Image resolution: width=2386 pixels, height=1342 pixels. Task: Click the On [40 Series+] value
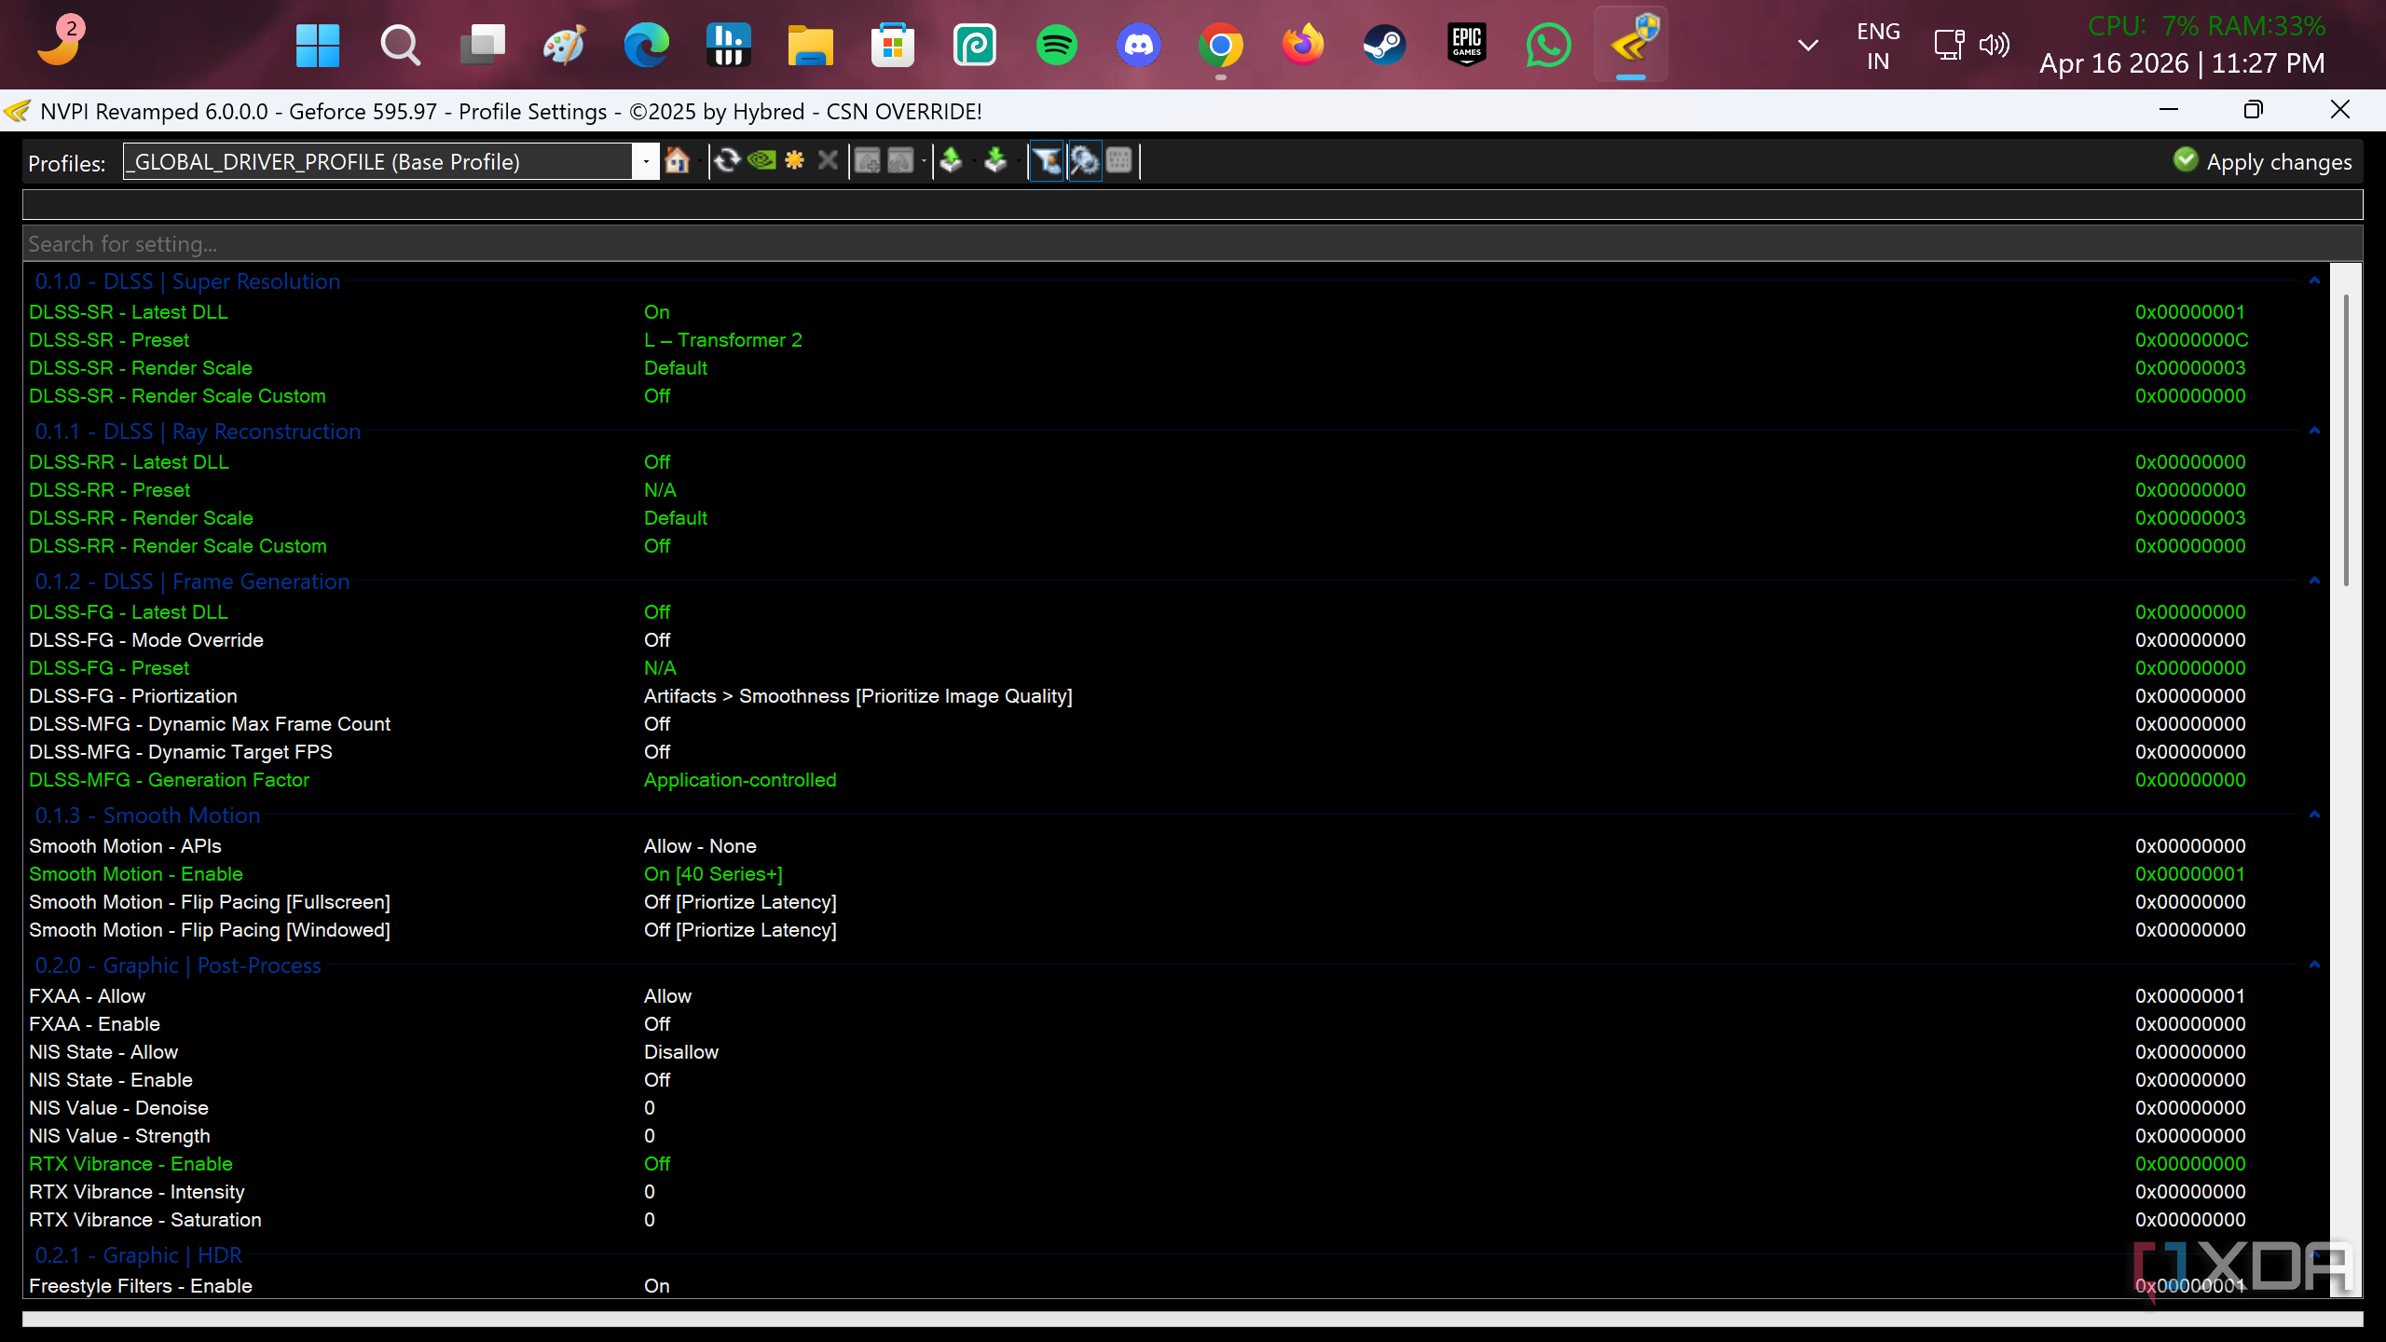pyautogui.click(x=713, y=874)
